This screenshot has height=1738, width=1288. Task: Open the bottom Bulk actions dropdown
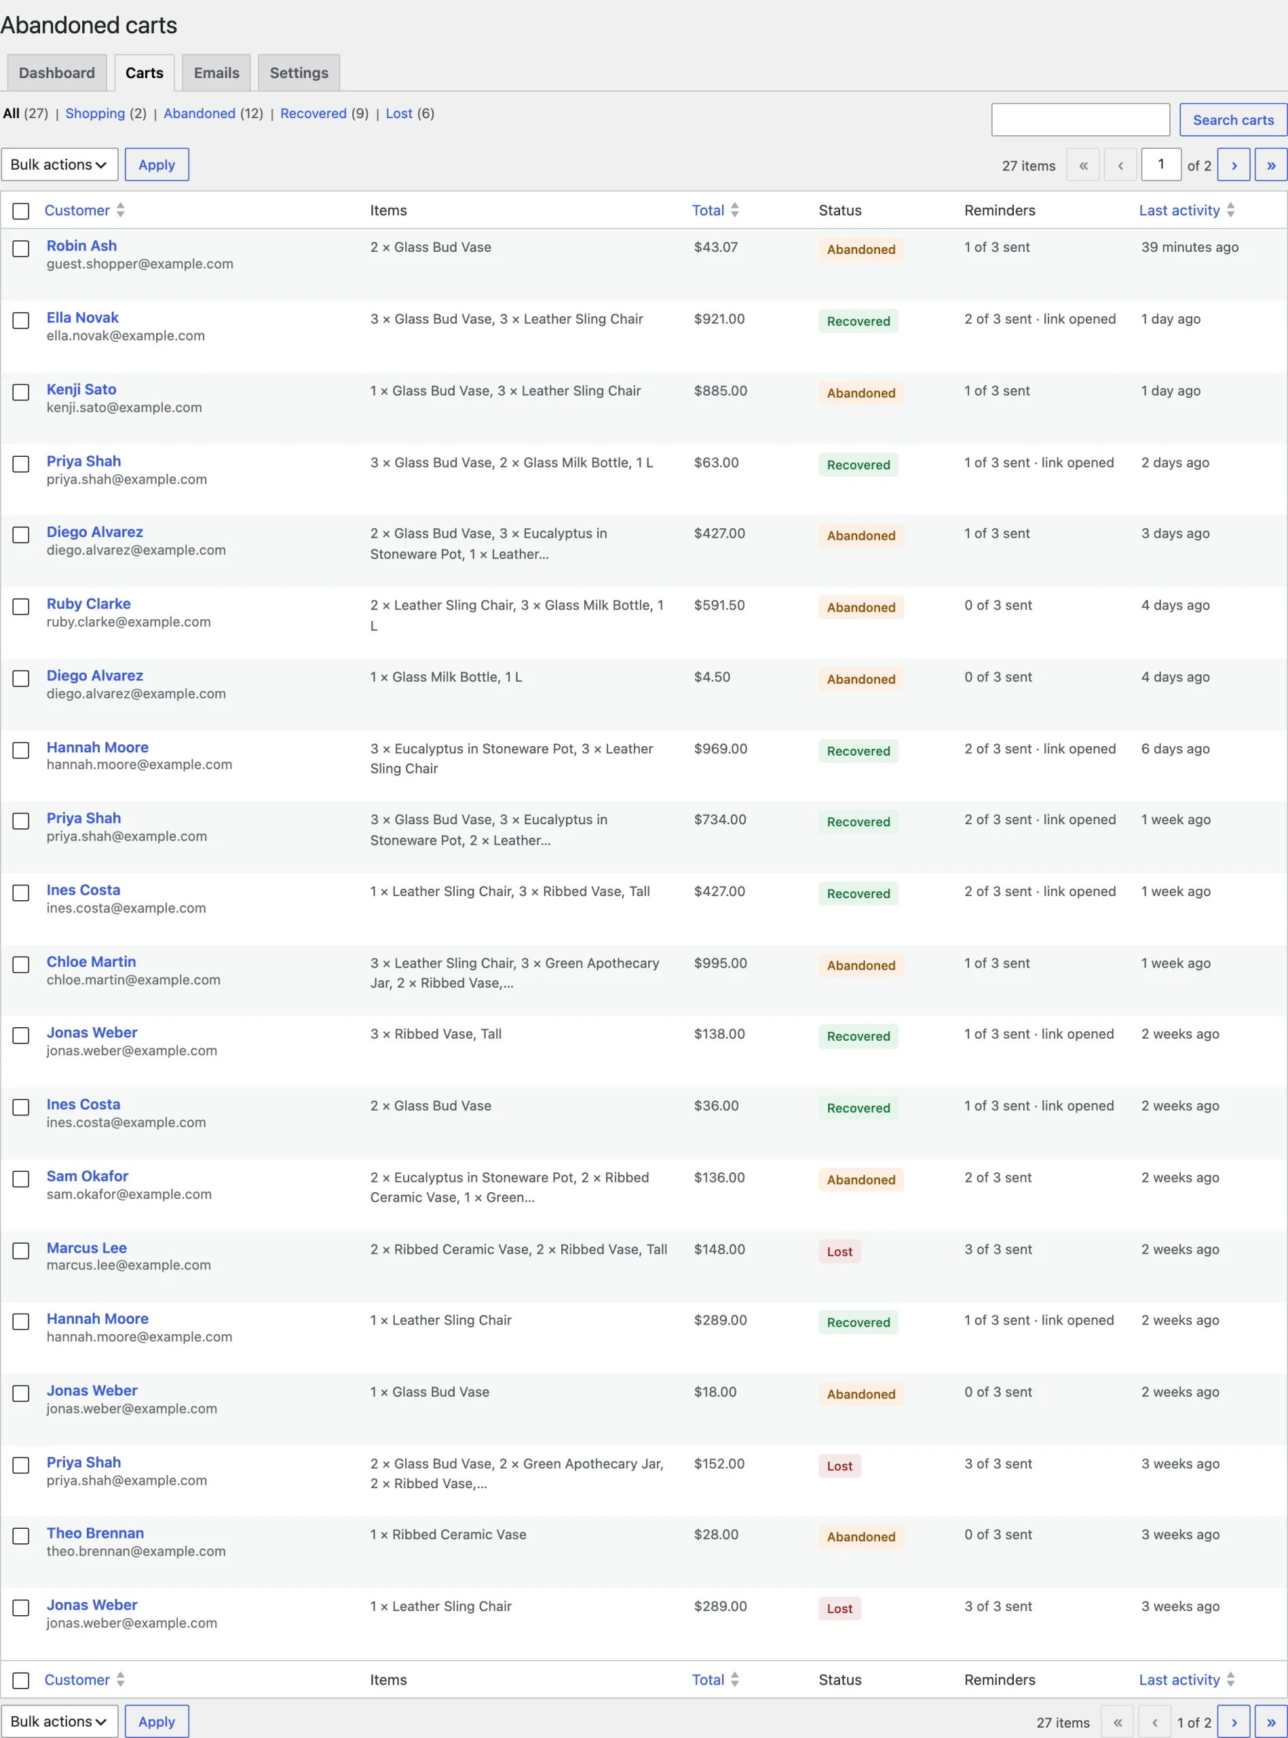point(59,1722)
